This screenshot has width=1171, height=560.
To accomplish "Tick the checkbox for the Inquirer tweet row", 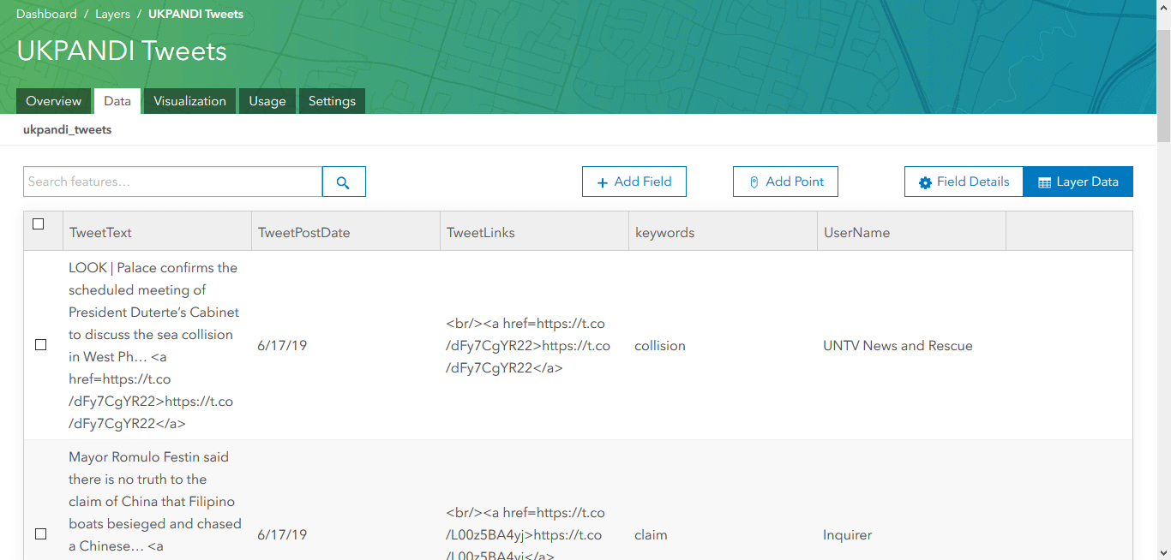I will [x=40, y=534].
